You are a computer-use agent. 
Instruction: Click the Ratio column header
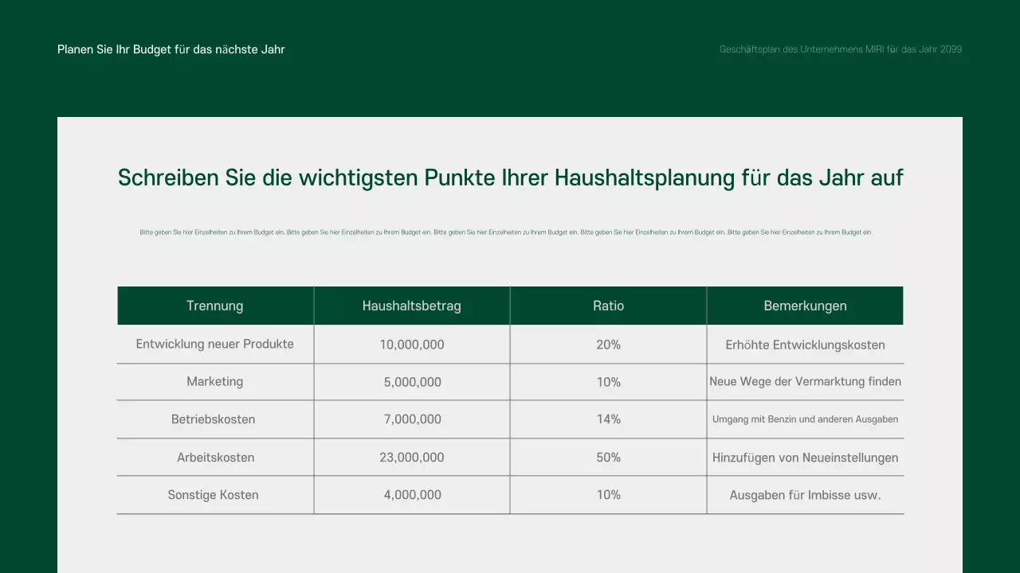point(608,306)
